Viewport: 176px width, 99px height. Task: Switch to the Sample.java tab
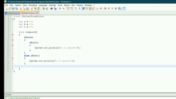12,13
